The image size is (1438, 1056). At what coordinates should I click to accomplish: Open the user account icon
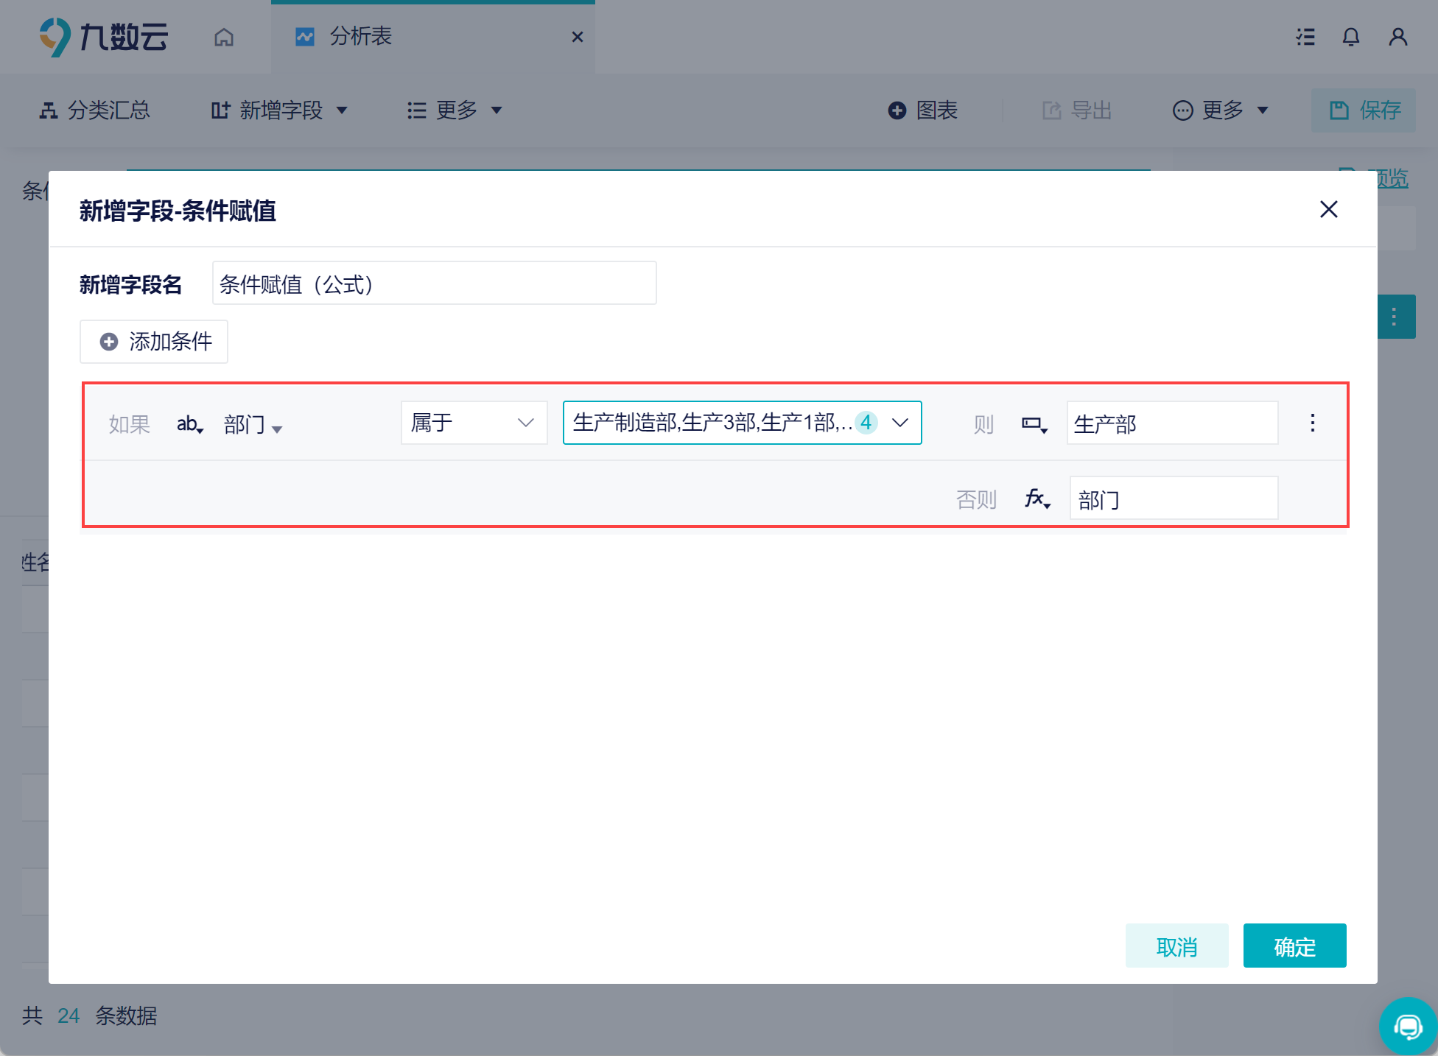[x=1397, y=37]
